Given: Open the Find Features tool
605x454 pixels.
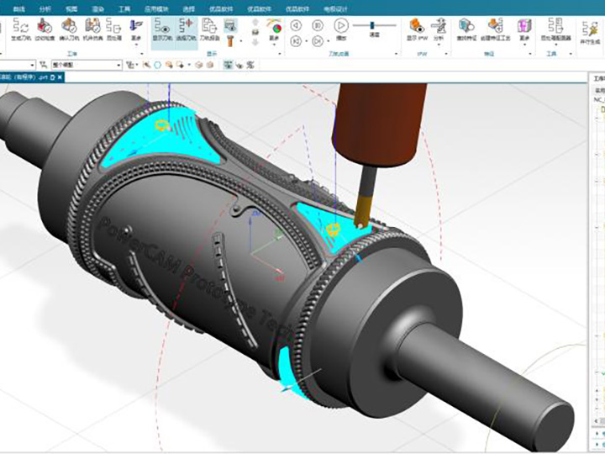Looking at the screenshot, I should pyautogui.click(x=466, y=29).
